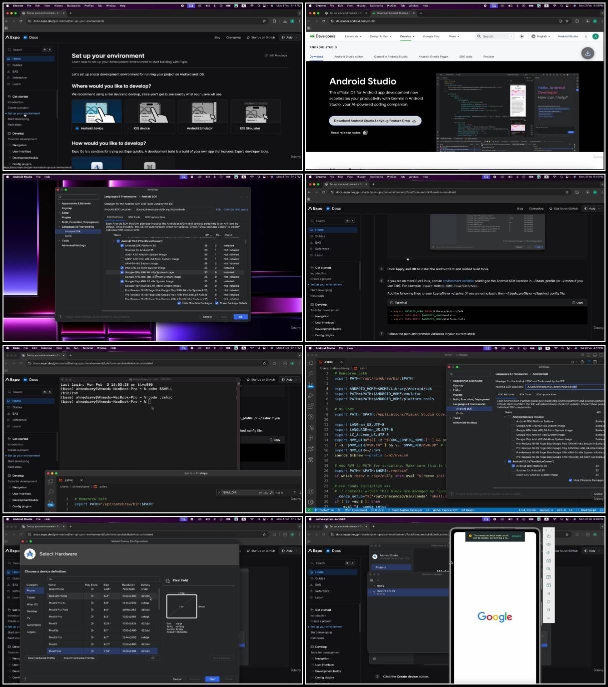The width and height of the screenshot is (608, 687).
Task: Click the green A account avatar
Action: click(595, 36)
